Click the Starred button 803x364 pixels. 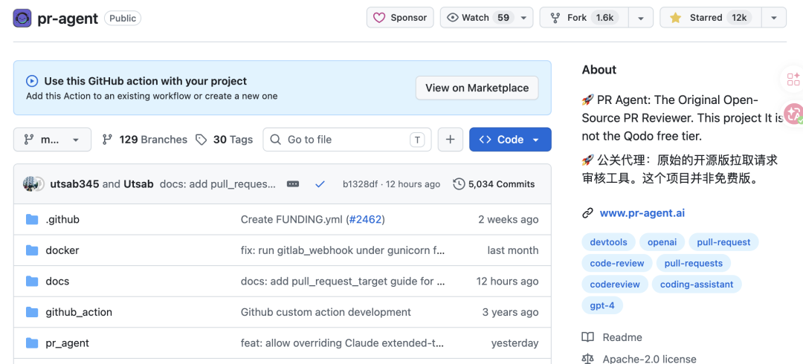click(711, 17)
